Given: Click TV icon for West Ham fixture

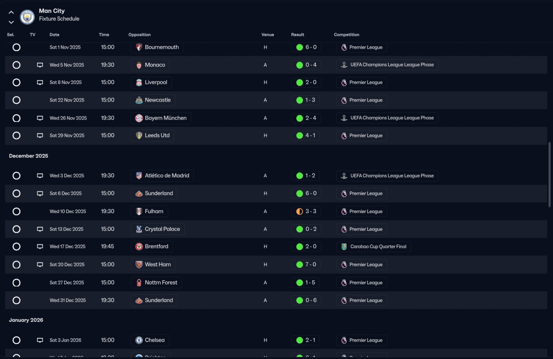Looking at the screenshot, I should [x=40, y=264].
